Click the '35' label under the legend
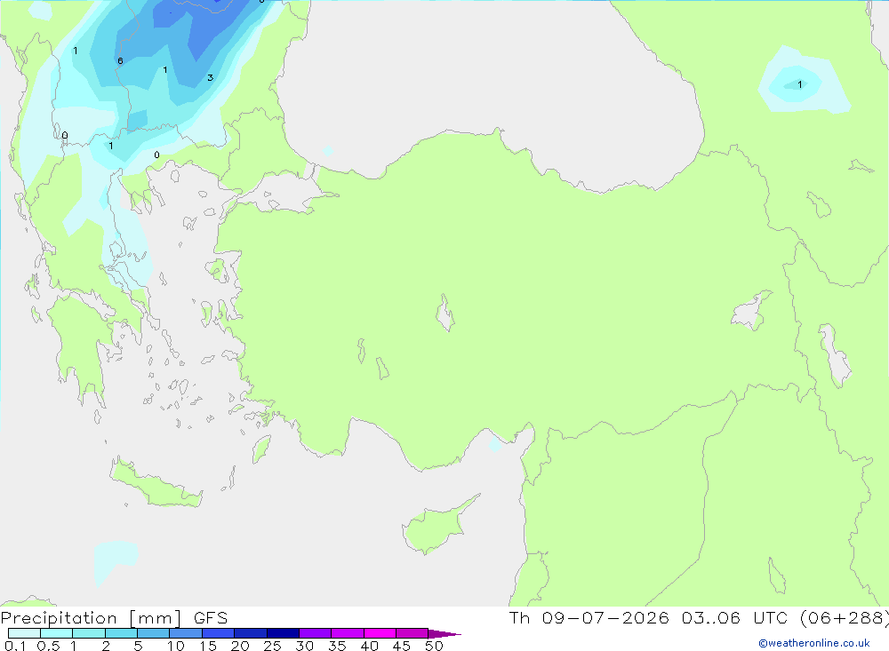 337,646
